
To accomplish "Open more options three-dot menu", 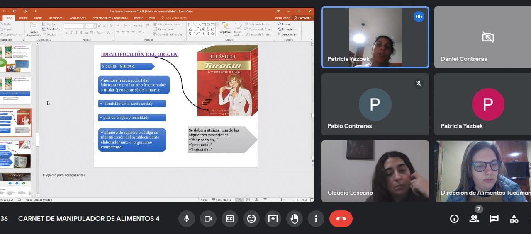I will (x=316, y=219).
